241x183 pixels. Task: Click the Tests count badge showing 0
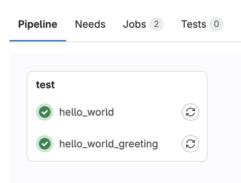(216, 24)
